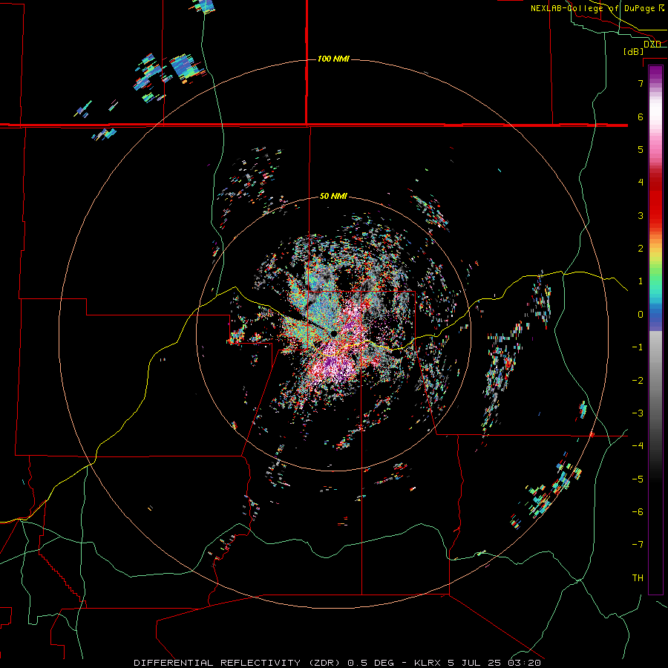Click the 4 dB scale value
Screen dimensions: 668x668
[641, 183]
